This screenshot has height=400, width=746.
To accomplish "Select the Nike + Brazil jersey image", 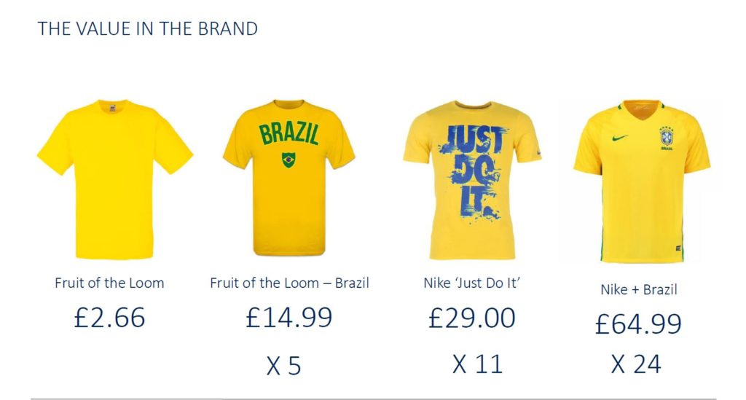I will click(641, 182).
